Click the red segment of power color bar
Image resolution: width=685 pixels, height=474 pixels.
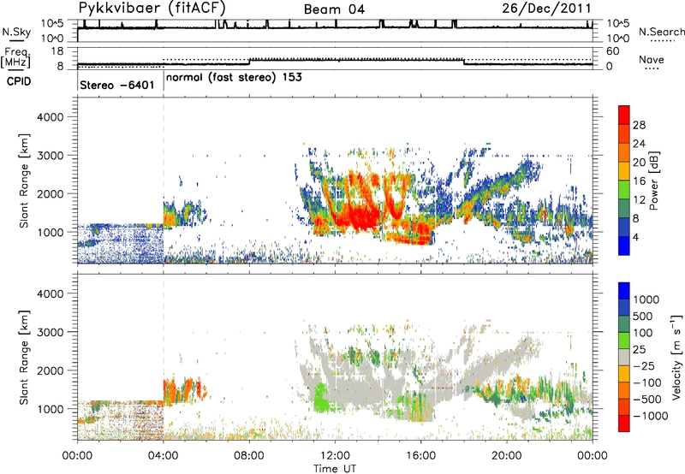tap(624, 115)
